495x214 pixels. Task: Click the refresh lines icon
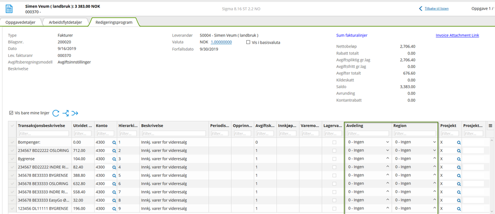pos(56,113)
